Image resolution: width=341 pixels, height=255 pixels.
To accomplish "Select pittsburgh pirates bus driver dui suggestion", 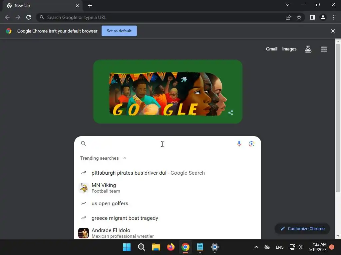I will [x=168, y=173].
